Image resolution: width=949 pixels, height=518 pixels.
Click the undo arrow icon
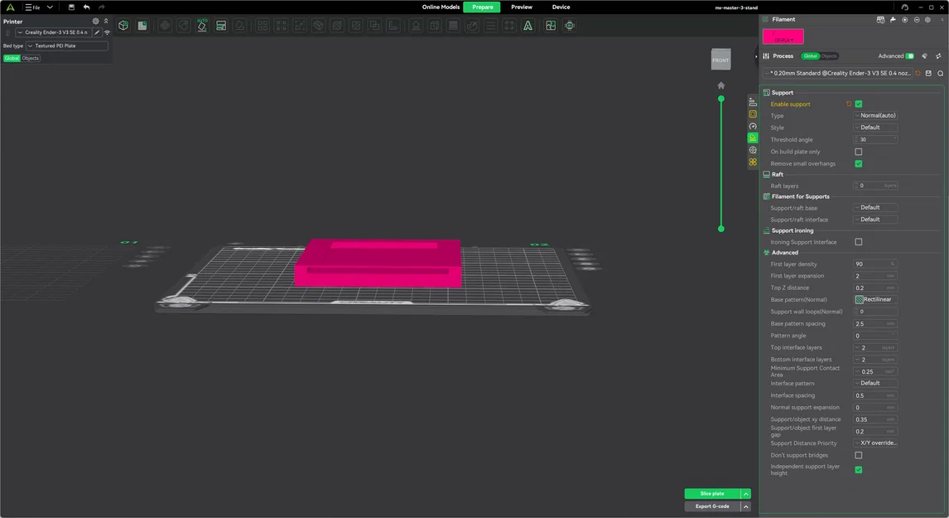(x=87, y=7)
